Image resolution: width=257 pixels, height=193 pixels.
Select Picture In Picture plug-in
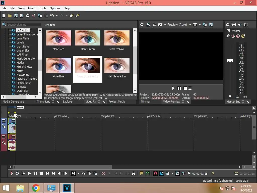(27, 79)
